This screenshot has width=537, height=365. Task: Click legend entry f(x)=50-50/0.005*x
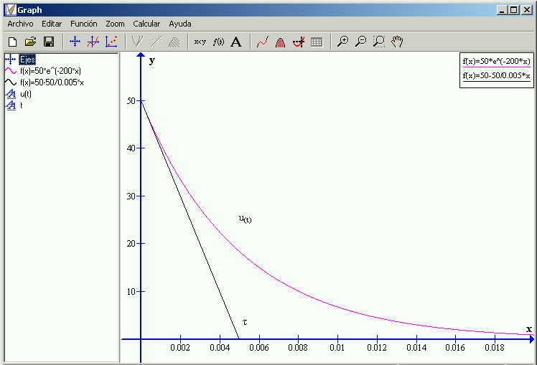496,75
